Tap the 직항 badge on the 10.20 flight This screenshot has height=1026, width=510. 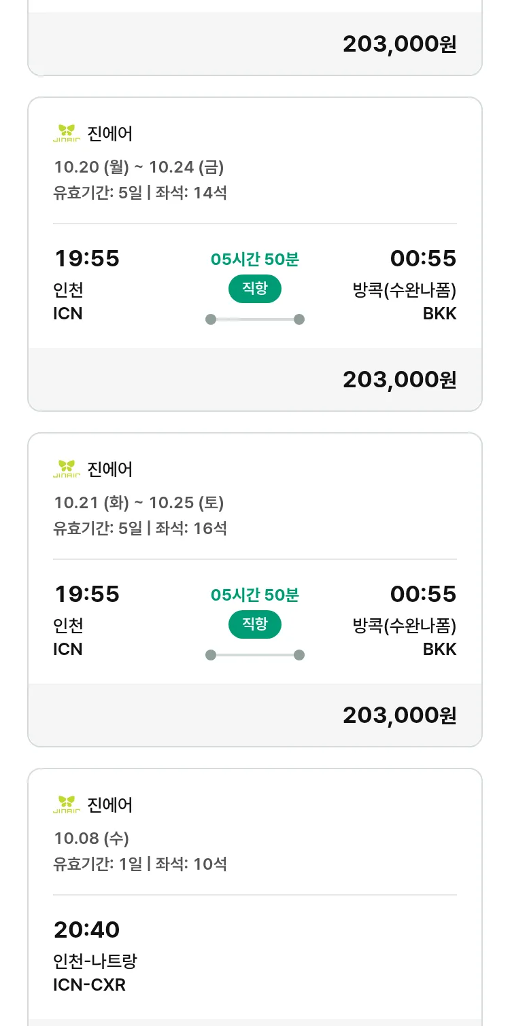254,289
